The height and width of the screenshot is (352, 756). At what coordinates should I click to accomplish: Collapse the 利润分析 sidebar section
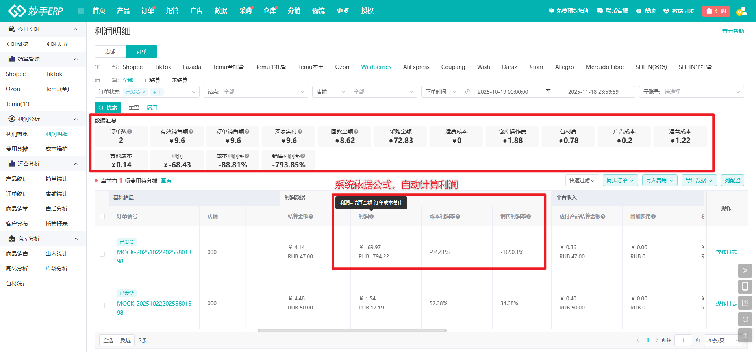tap(76, 119)
